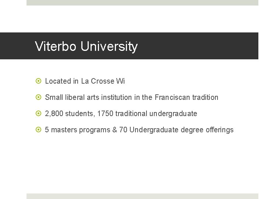Click the word "tradition" ending the second bullet
Image resolution: width=265 pixels, height=199 pixels.
[x=205, y=97]
